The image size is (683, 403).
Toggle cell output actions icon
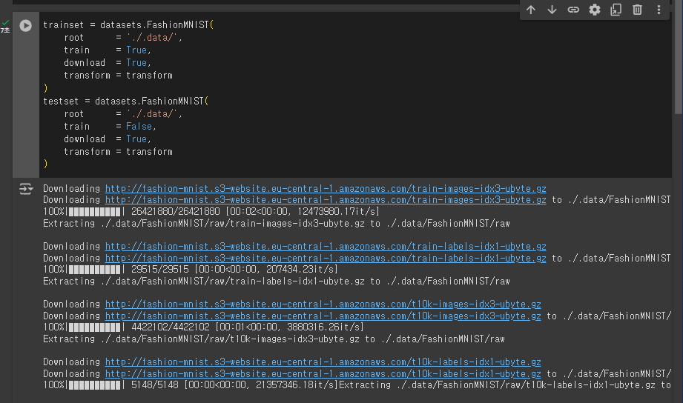[x=26, y=189]
